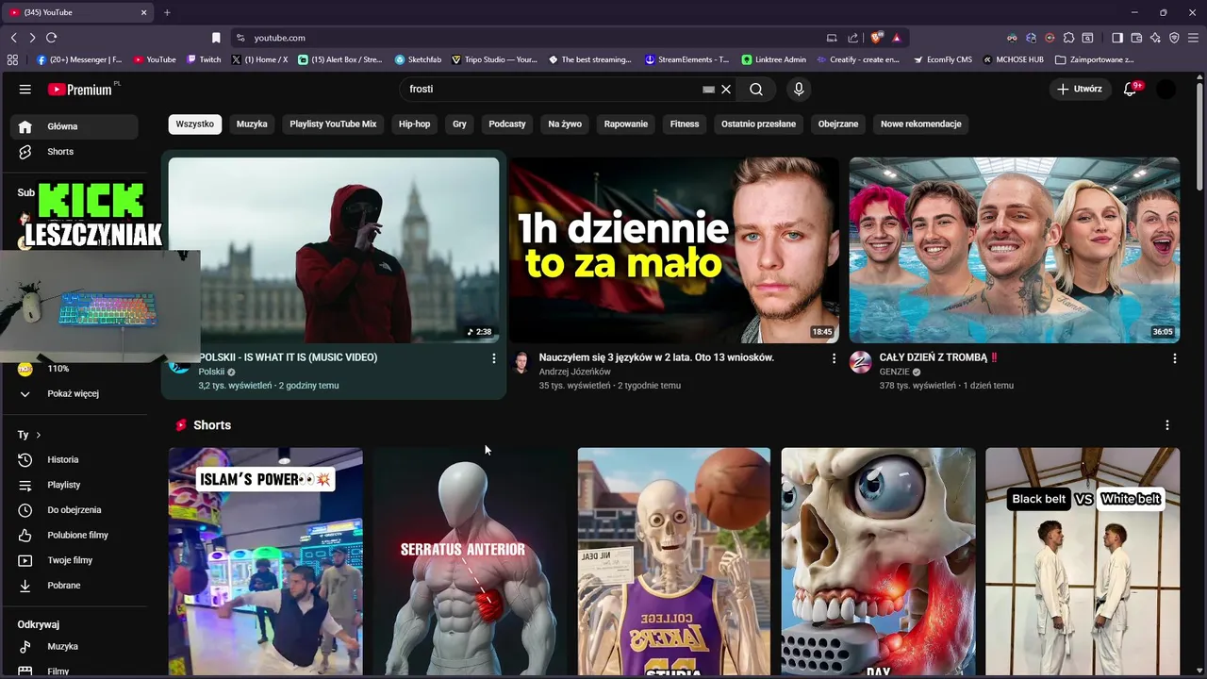Select the Muzyka filter chip
The height and width of the screenshot is (679, 1207).
[252, 124]
